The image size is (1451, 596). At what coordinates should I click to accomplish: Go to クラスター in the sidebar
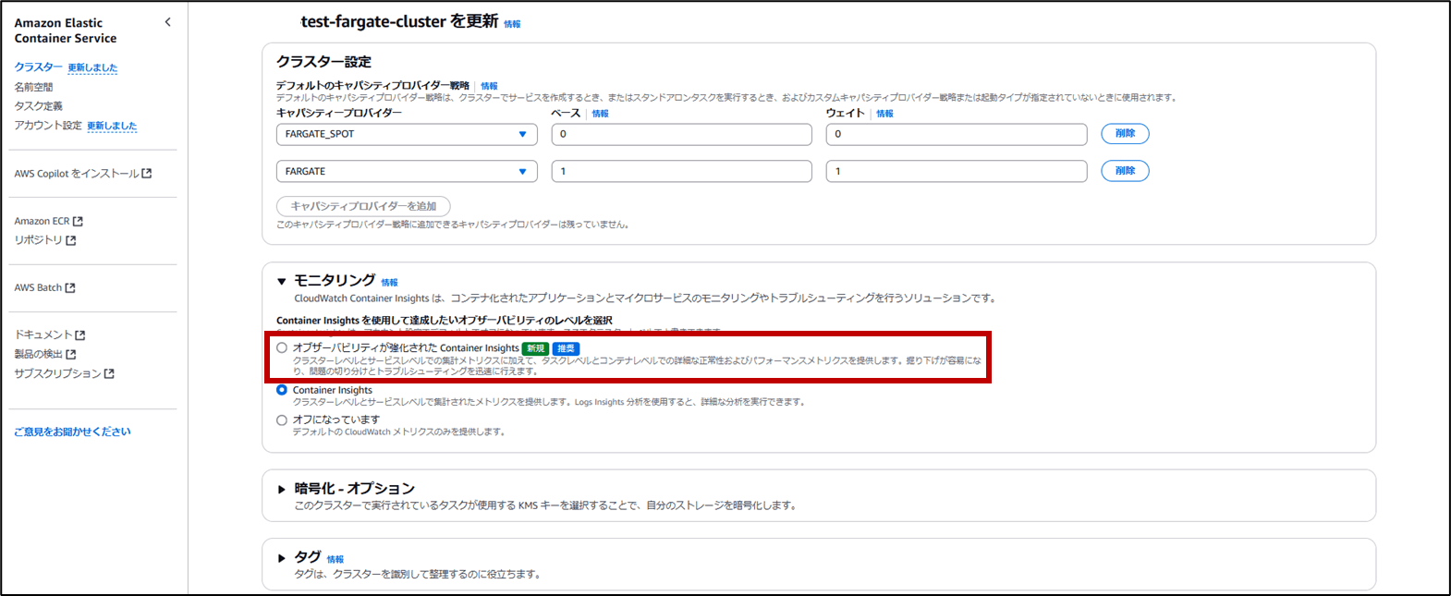coord(38,67)
